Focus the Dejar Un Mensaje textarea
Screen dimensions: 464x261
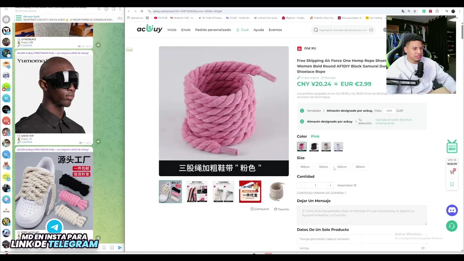tap(362, 215)
